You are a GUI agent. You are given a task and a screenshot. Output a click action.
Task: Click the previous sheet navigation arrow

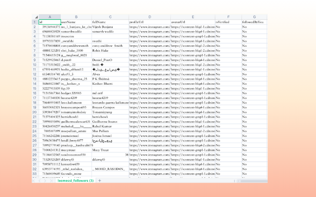click(40, 181)
